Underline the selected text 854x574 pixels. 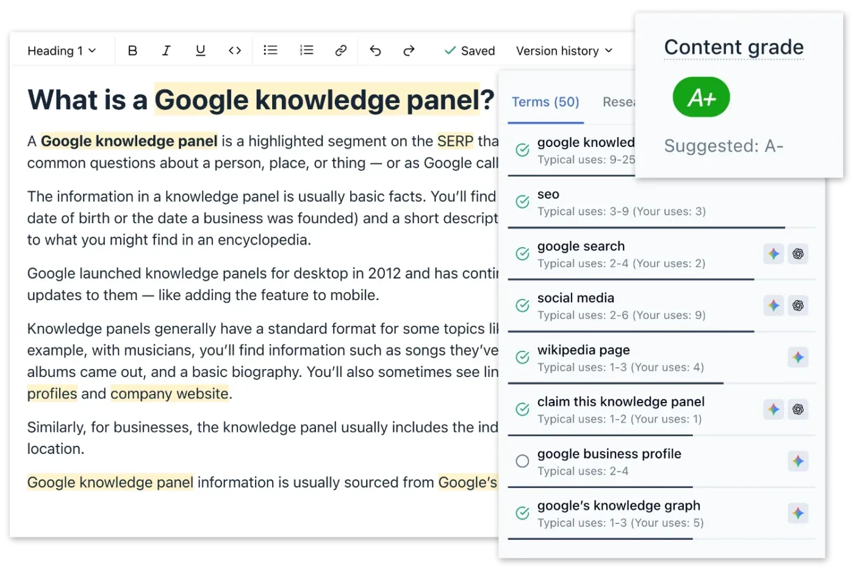click(200, 51)
